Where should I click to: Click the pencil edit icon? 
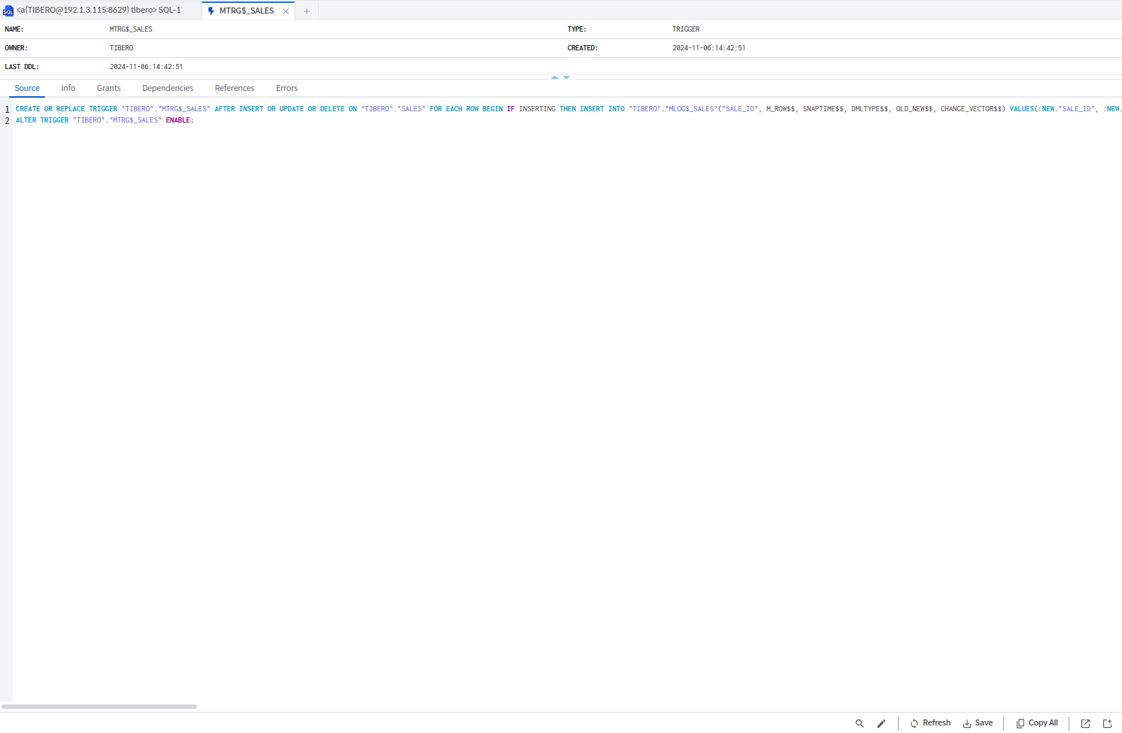click(881, 723)
